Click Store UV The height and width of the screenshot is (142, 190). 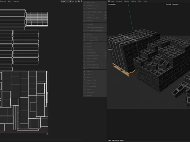coord(95,90)
